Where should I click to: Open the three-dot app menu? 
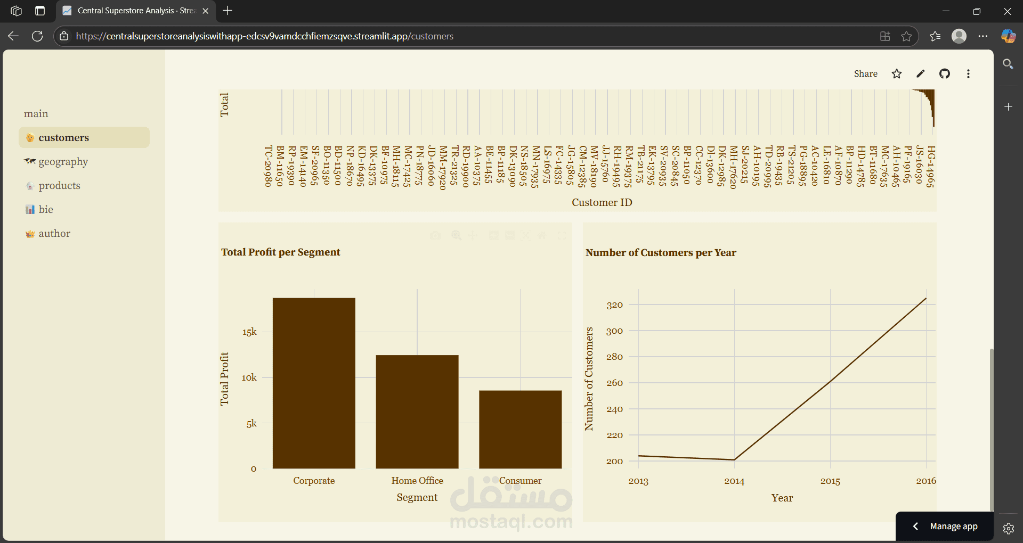968,73
